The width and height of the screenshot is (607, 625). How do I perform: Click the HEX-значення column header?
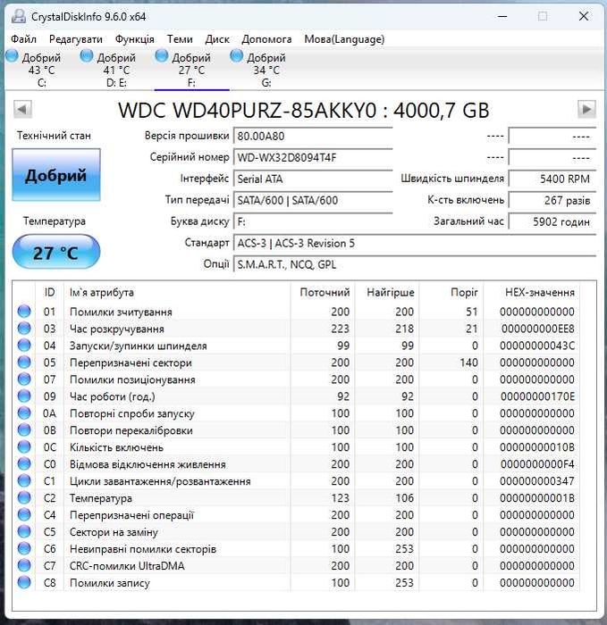click(x=532, y=292)
